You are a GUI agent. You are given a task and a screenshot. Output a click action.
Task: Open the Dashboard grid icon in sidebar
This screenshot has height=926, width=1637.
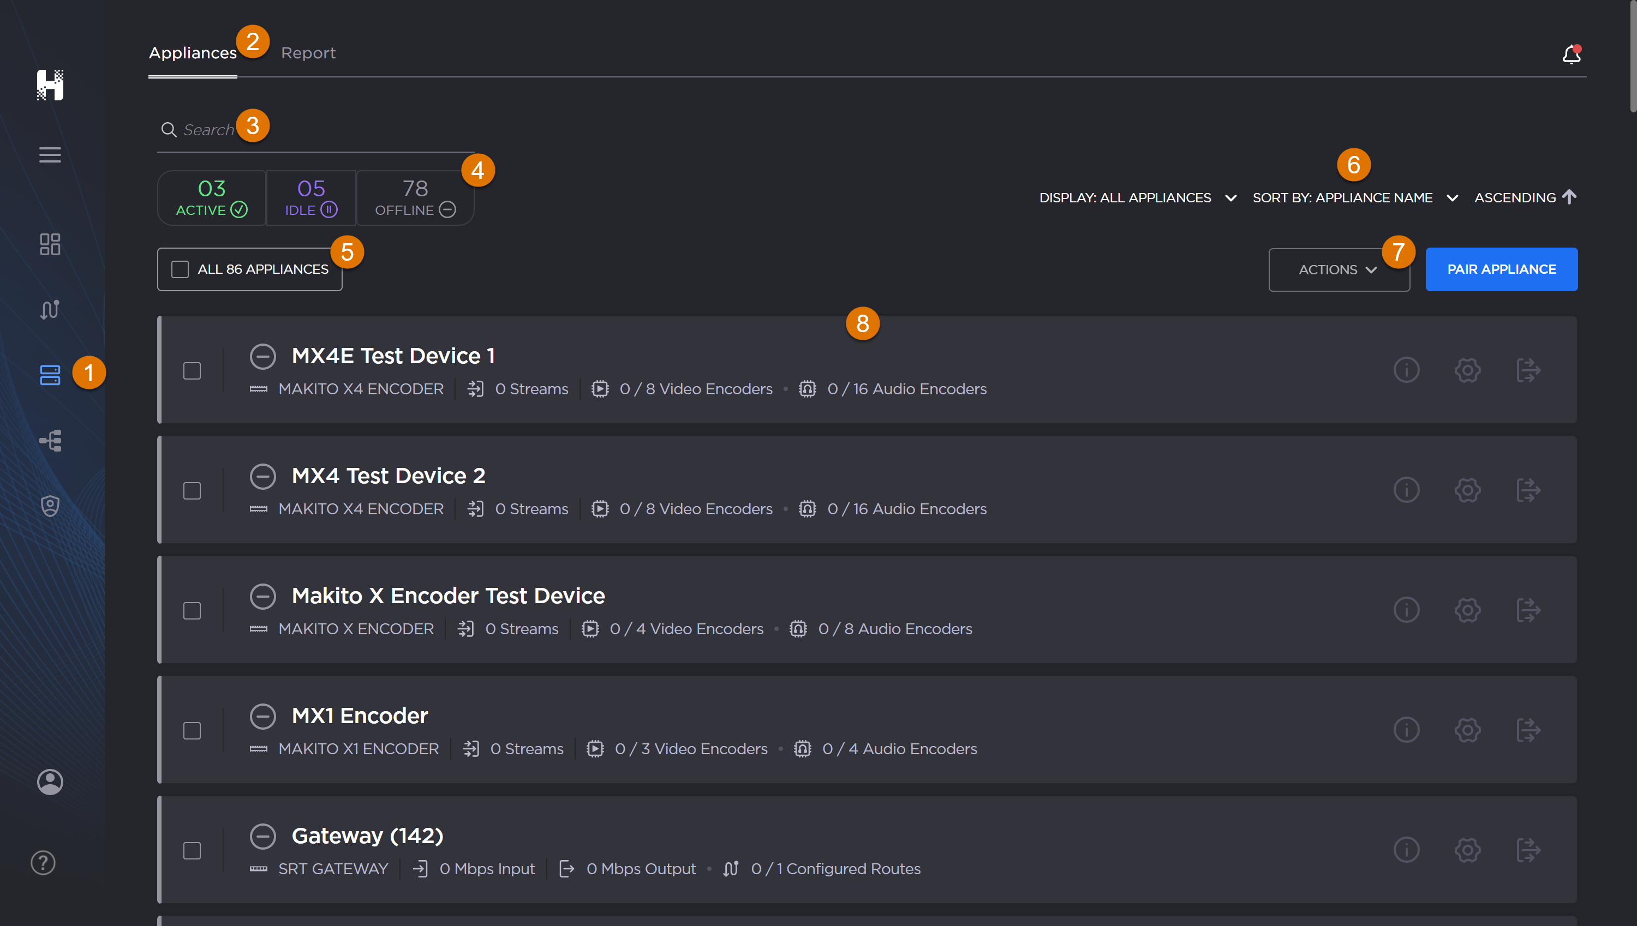click(50, 244)
